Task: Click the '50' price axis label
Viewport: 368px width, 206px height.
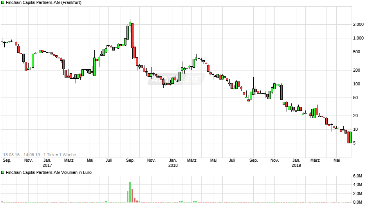Action: click(x=355, y=98)
